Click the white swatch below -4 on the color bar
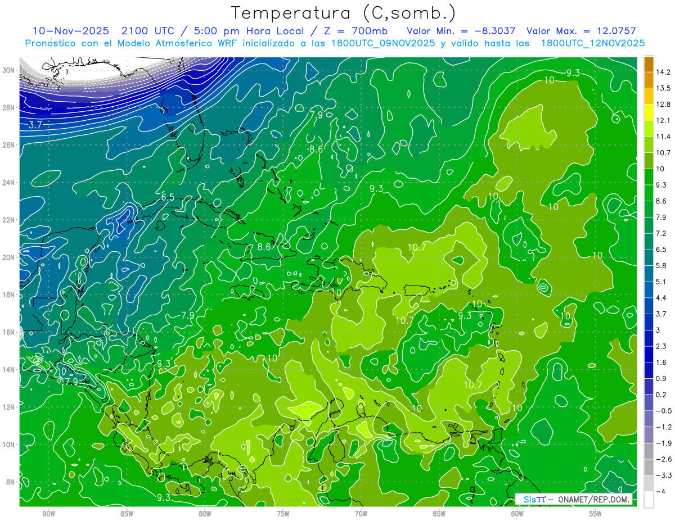The height and width of the screenshot is (521, 675). (649, 499)
